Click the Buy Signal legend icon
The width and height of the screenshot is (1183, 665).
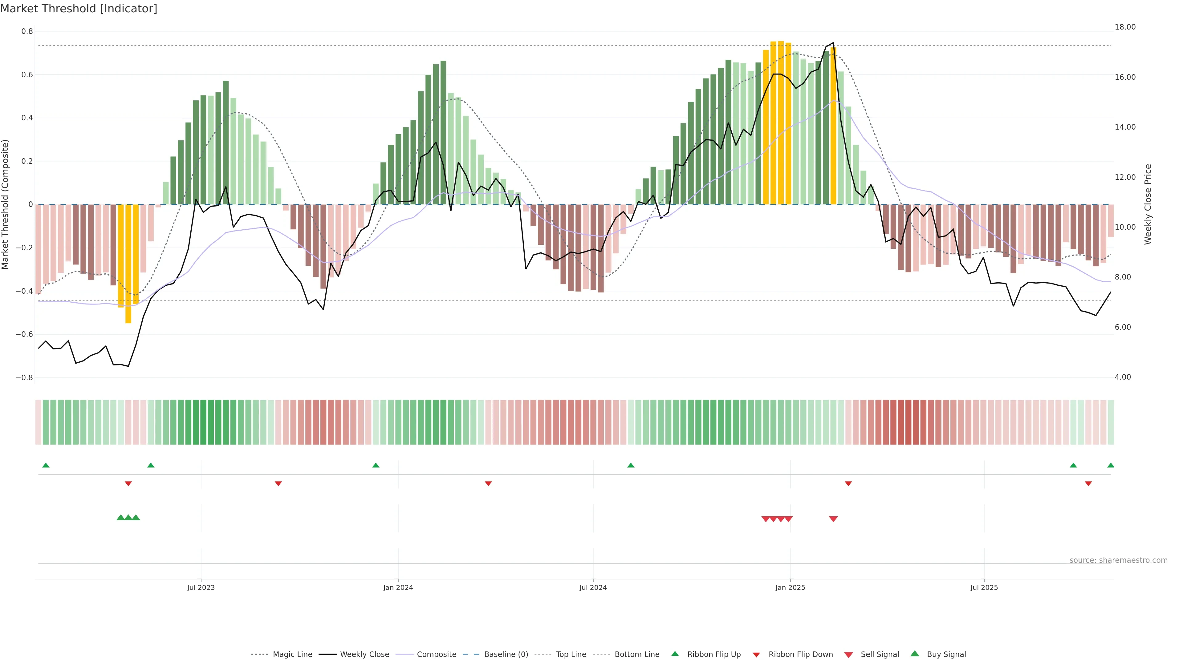(915, 654)
